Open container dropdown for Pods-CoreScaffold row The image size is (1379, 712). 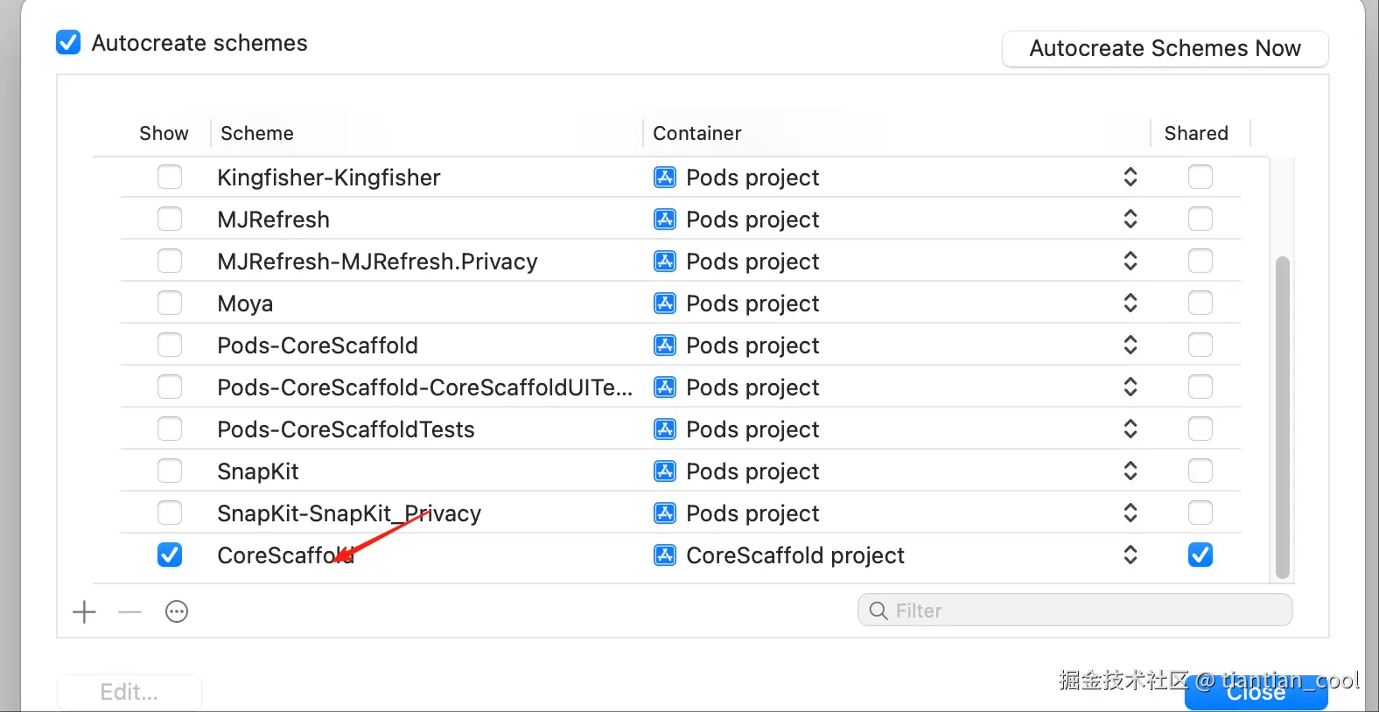point(1130,346)
